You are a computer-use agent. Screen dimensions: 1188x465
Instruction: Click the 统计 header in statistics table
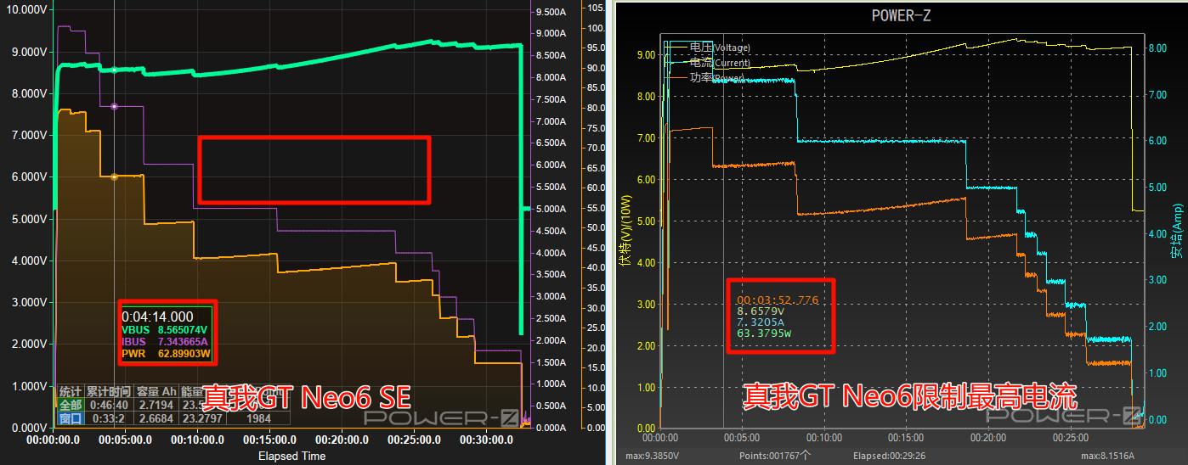click(x=70, y=392)
